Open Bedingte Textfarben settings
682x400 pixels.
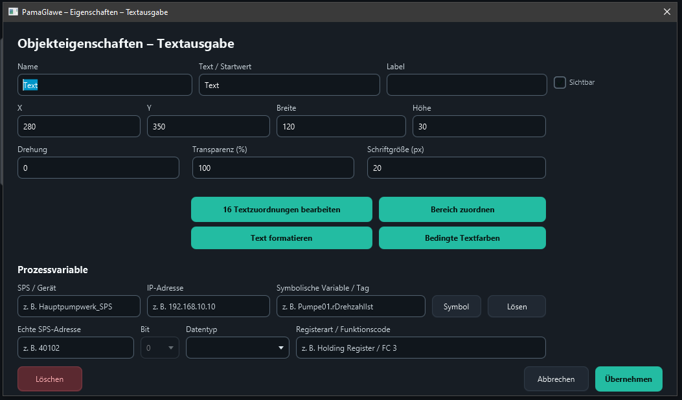462,238
